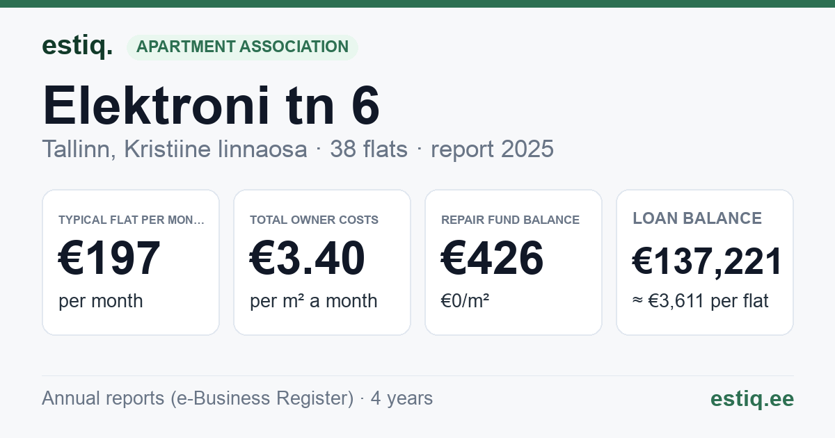Click the REPAIR FUND BALANCE label

click(x=510, y=220)
